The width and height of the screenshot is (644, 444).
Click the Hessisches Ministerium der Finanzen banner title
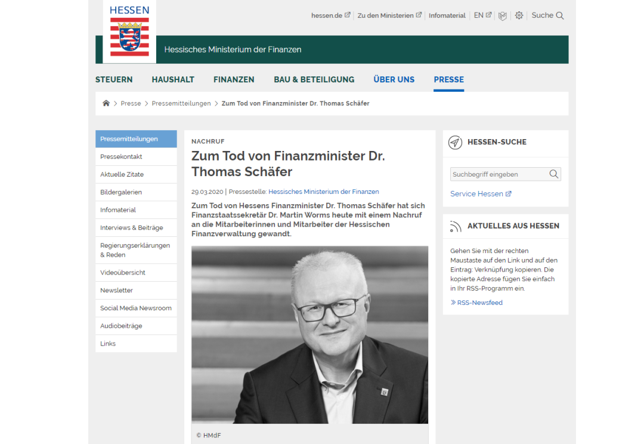[x=233, y=50]
